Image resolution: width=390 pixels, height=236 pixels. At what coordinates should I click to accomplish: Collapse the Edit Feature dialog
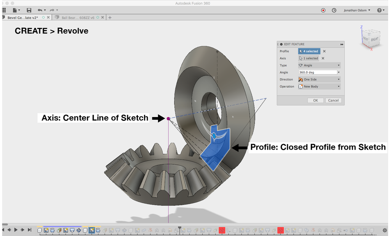point(281,44)
